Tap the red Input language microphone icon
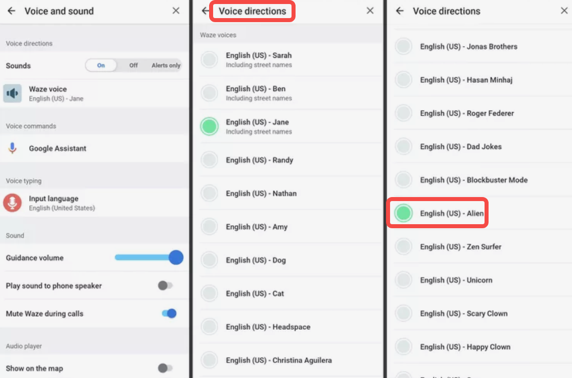 (x=13, y=203)
